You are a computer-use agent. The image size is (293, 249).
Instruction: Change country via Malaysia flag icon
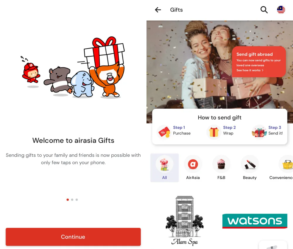[281, 10]
